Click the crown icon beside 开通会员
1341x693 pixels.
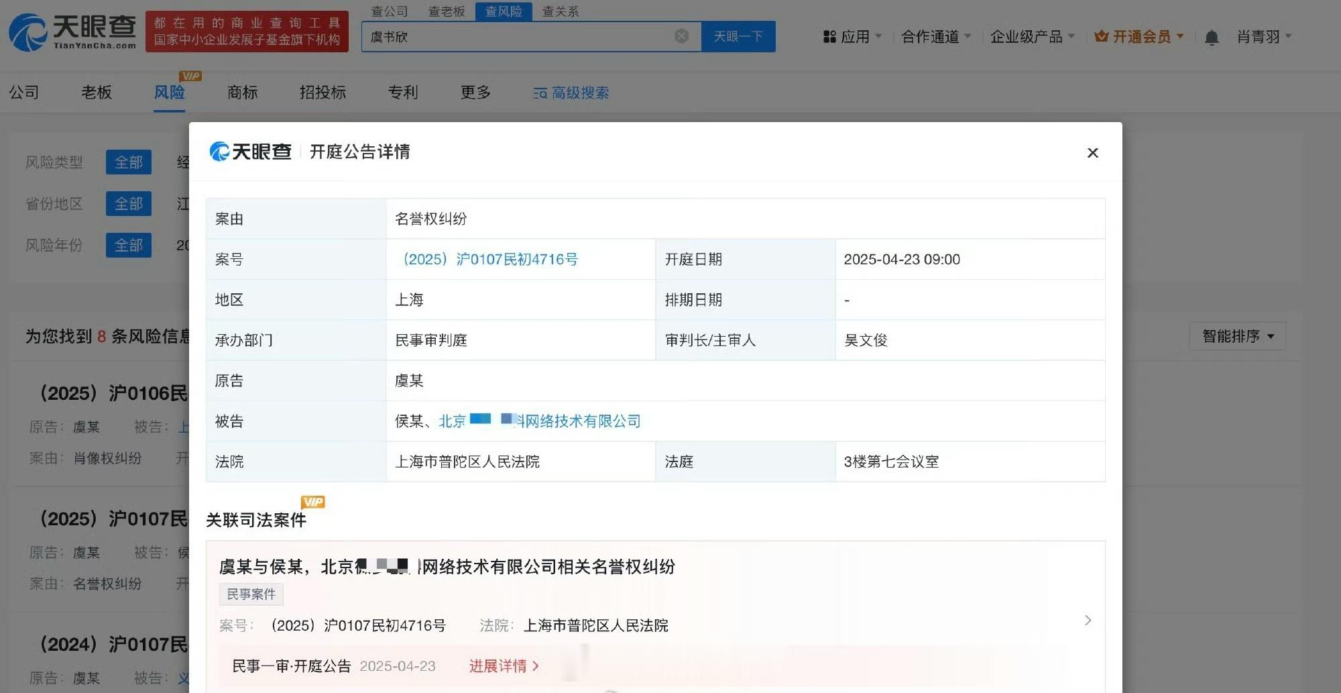pyautogui.click(x=1101, y=36)
